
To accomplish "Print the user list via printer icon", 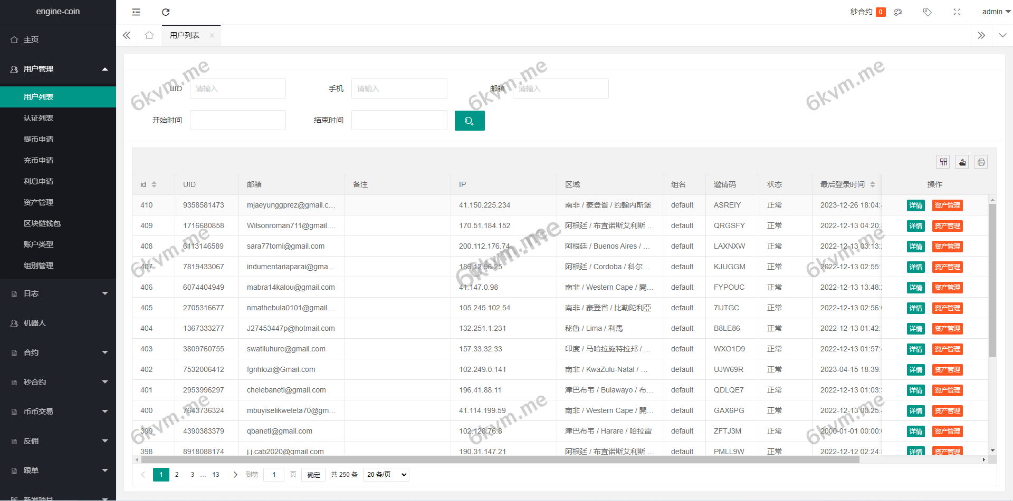I will [x=981, y=162].
